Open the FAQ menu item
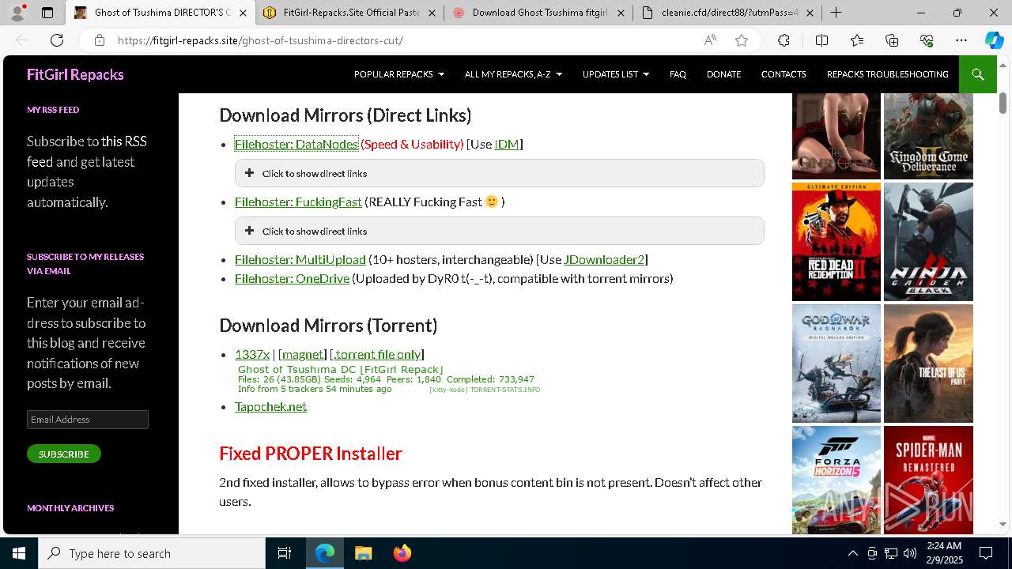Viewport: 1012px width, 569px height. tap(678, 74)
